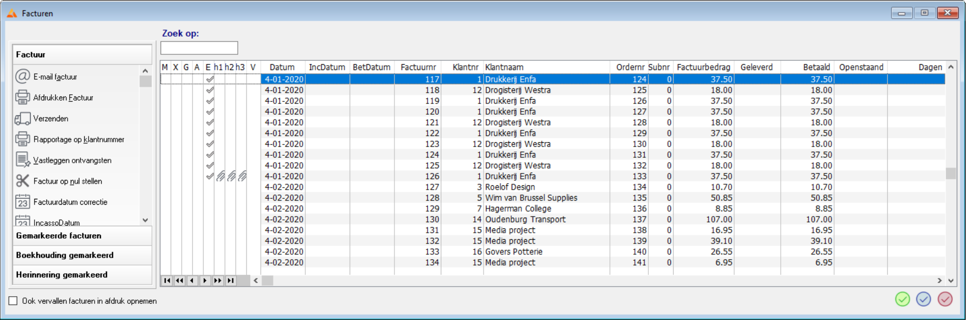Expand the Gemarkeerde facturen section

click(x=82, y=236)
